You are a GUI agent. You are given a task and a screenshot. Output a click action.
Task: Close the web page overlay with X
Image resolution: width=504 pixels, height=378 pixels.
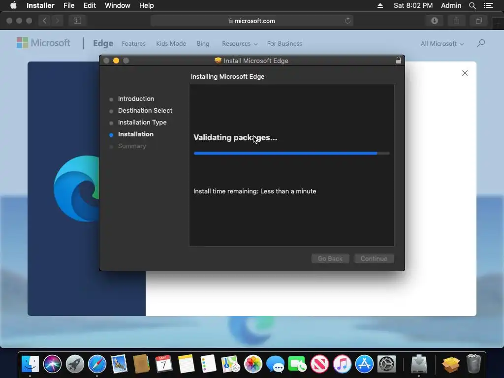[x=465, y=73]
